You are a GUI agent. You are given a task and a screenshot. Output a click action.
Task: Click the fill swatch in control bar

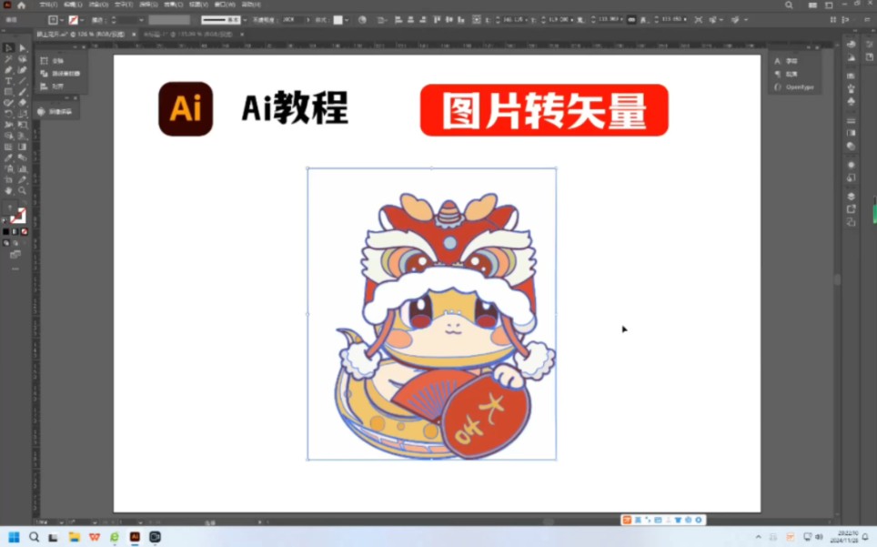[x=53, y=20]
